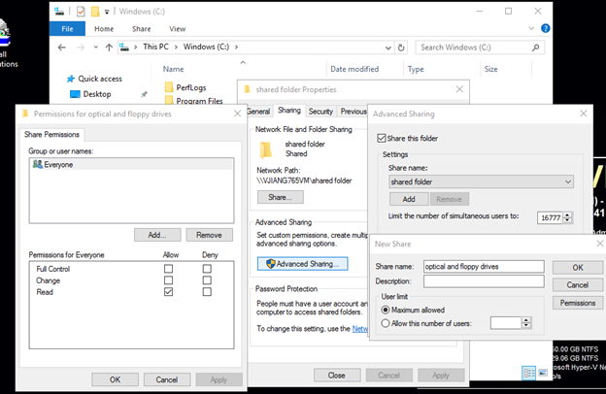Viewport: 606px width, 394px height.
Task: Collapse the Explorer ribbon chevron
Action: coord(531,28)
